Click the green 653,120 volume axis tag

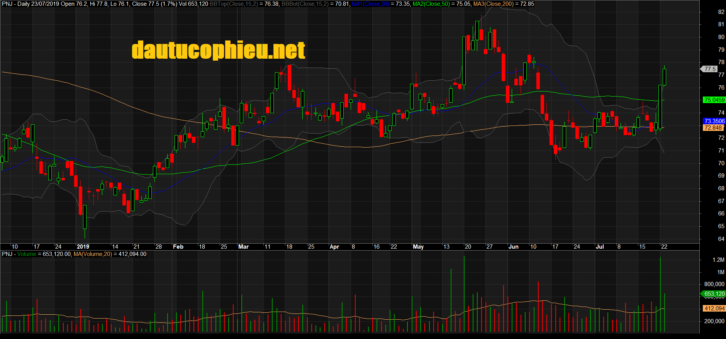pos(714,294)
